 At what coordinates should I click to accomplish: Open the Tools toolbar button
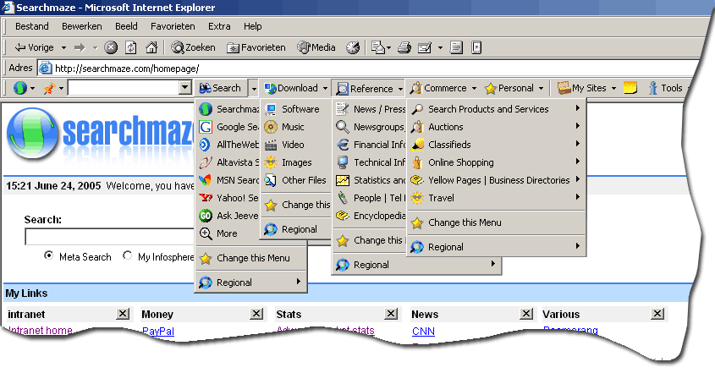pos(666,88)
